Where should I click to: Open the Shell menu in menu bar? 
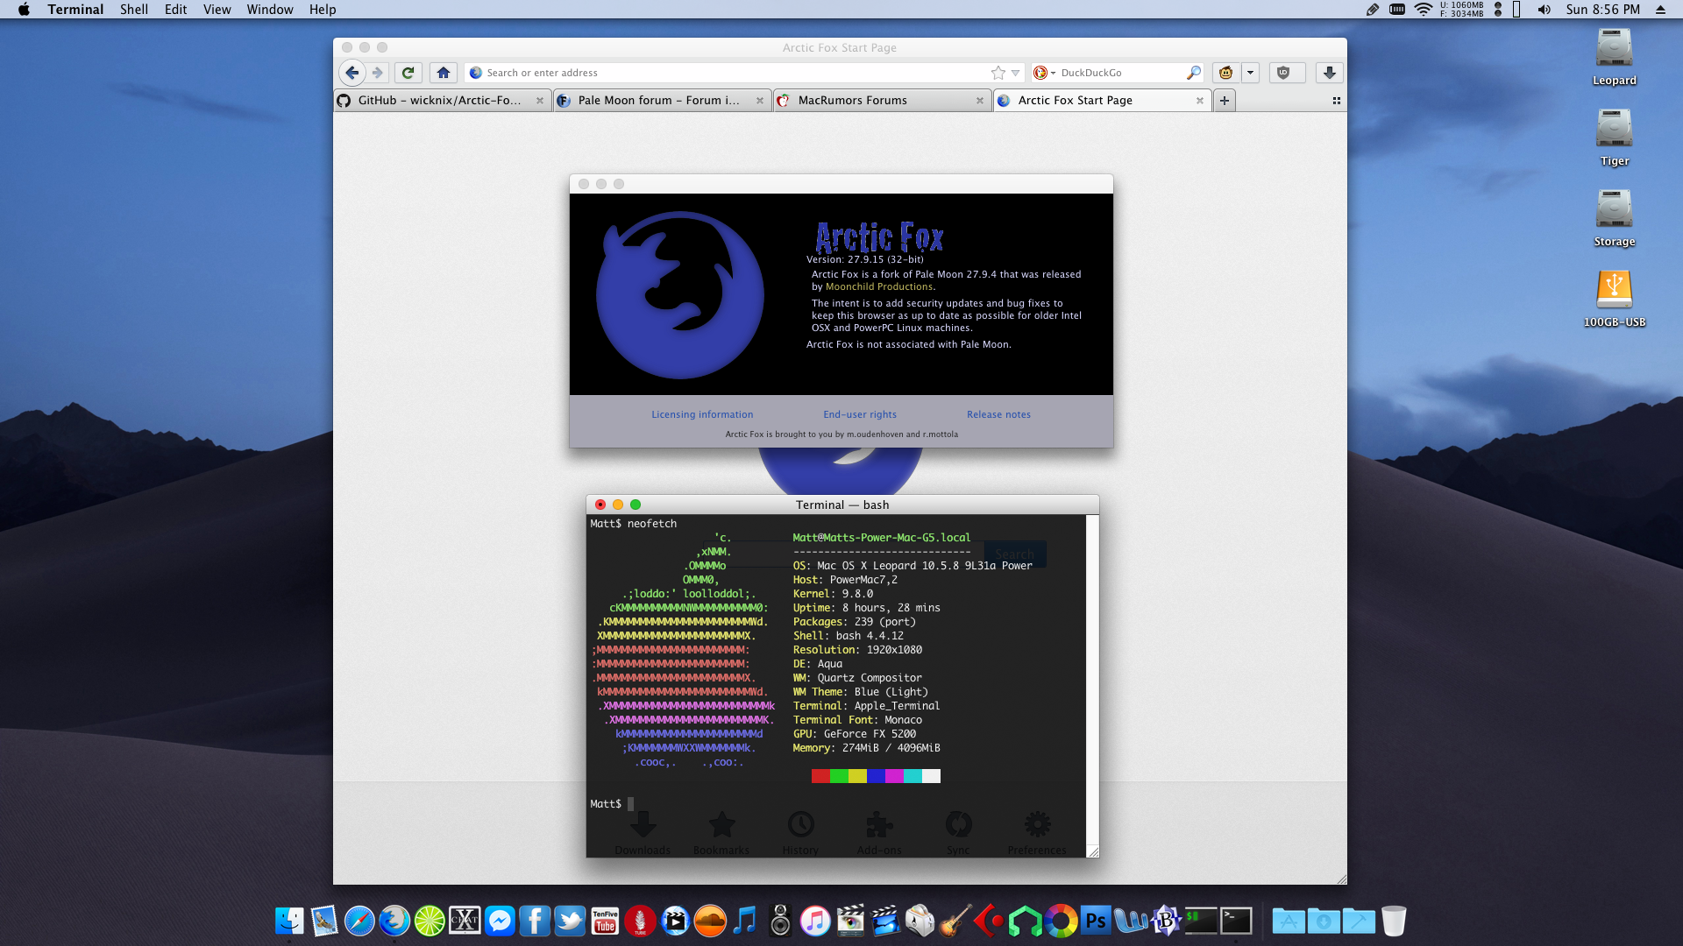133,10
